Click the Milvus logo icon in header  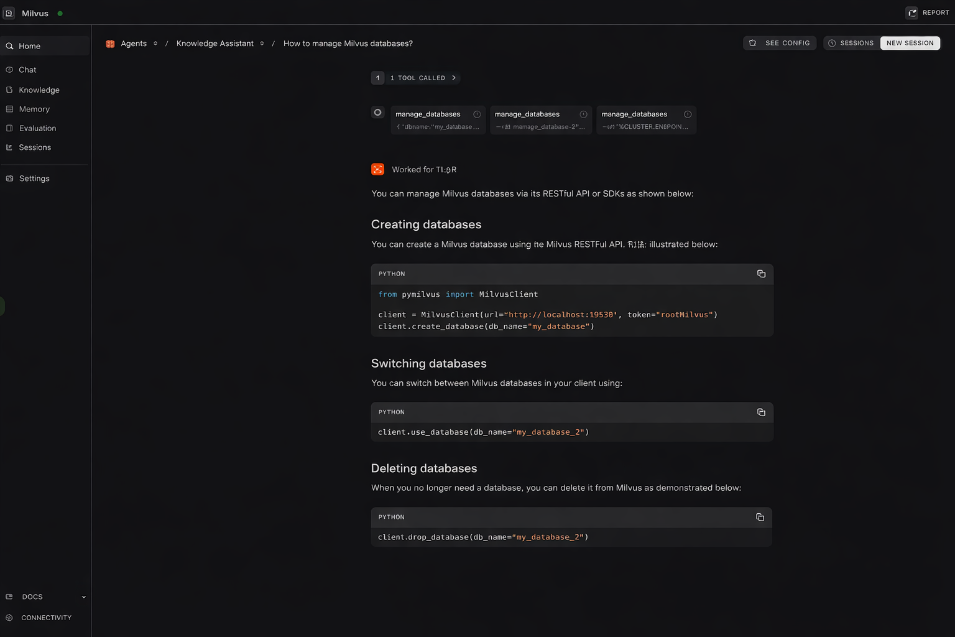9,13
